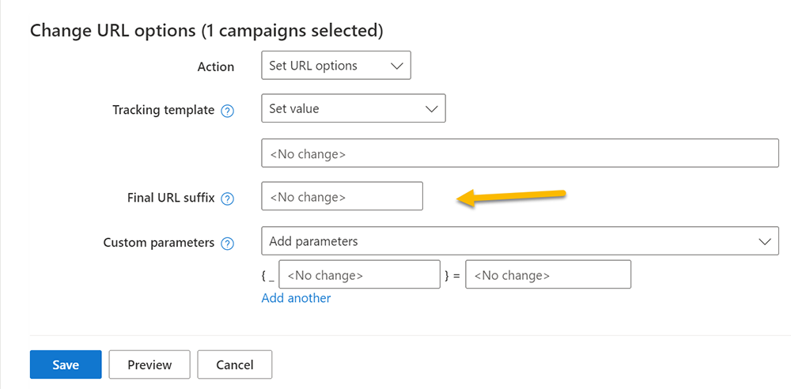791x389 pixels.
Task: Cancel the URL options changes
Action: (234, 364)
